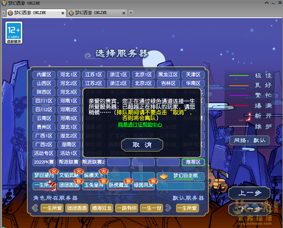Pick the 河南2区 region

(69, 109)
